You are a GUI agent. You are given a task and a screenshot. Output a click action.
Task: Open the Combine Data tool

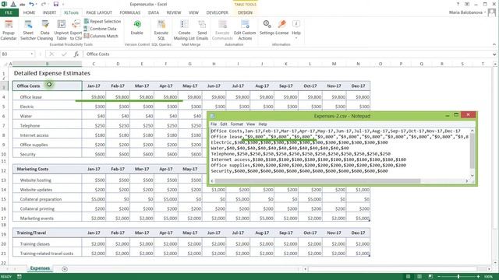point(101,29)
